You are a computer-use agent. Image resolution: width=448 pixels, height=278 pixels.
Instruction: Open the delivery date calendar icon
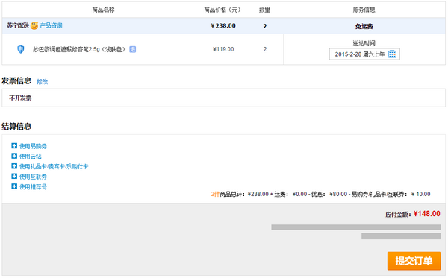click(392, 54)
